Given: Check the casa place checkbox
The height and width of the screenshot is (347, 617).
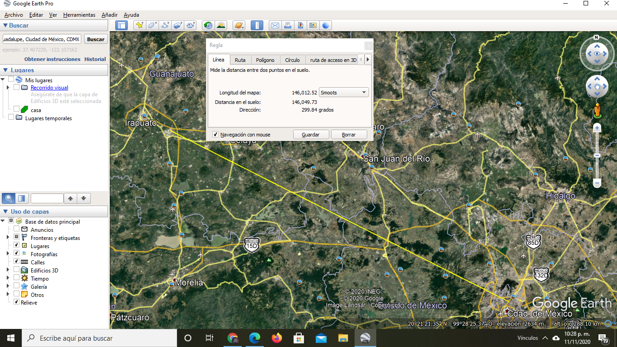Looking at the screenshot, I should [16, 110].
